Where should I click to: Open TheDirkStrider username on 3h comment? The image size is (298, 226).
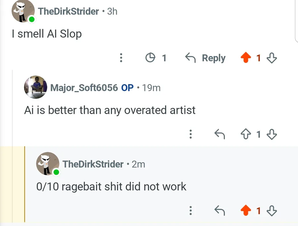[69, 11]
